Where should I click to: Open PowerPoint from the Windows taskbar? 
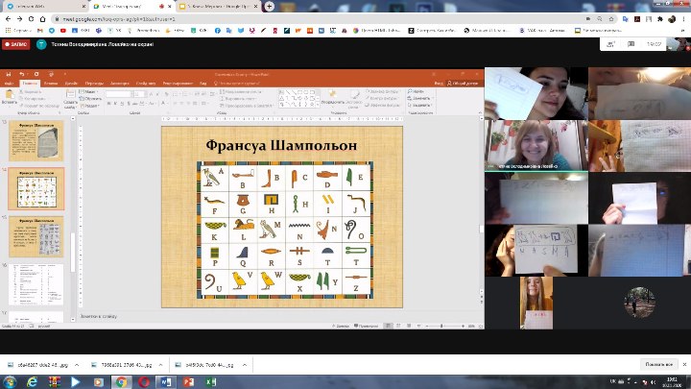188,381
